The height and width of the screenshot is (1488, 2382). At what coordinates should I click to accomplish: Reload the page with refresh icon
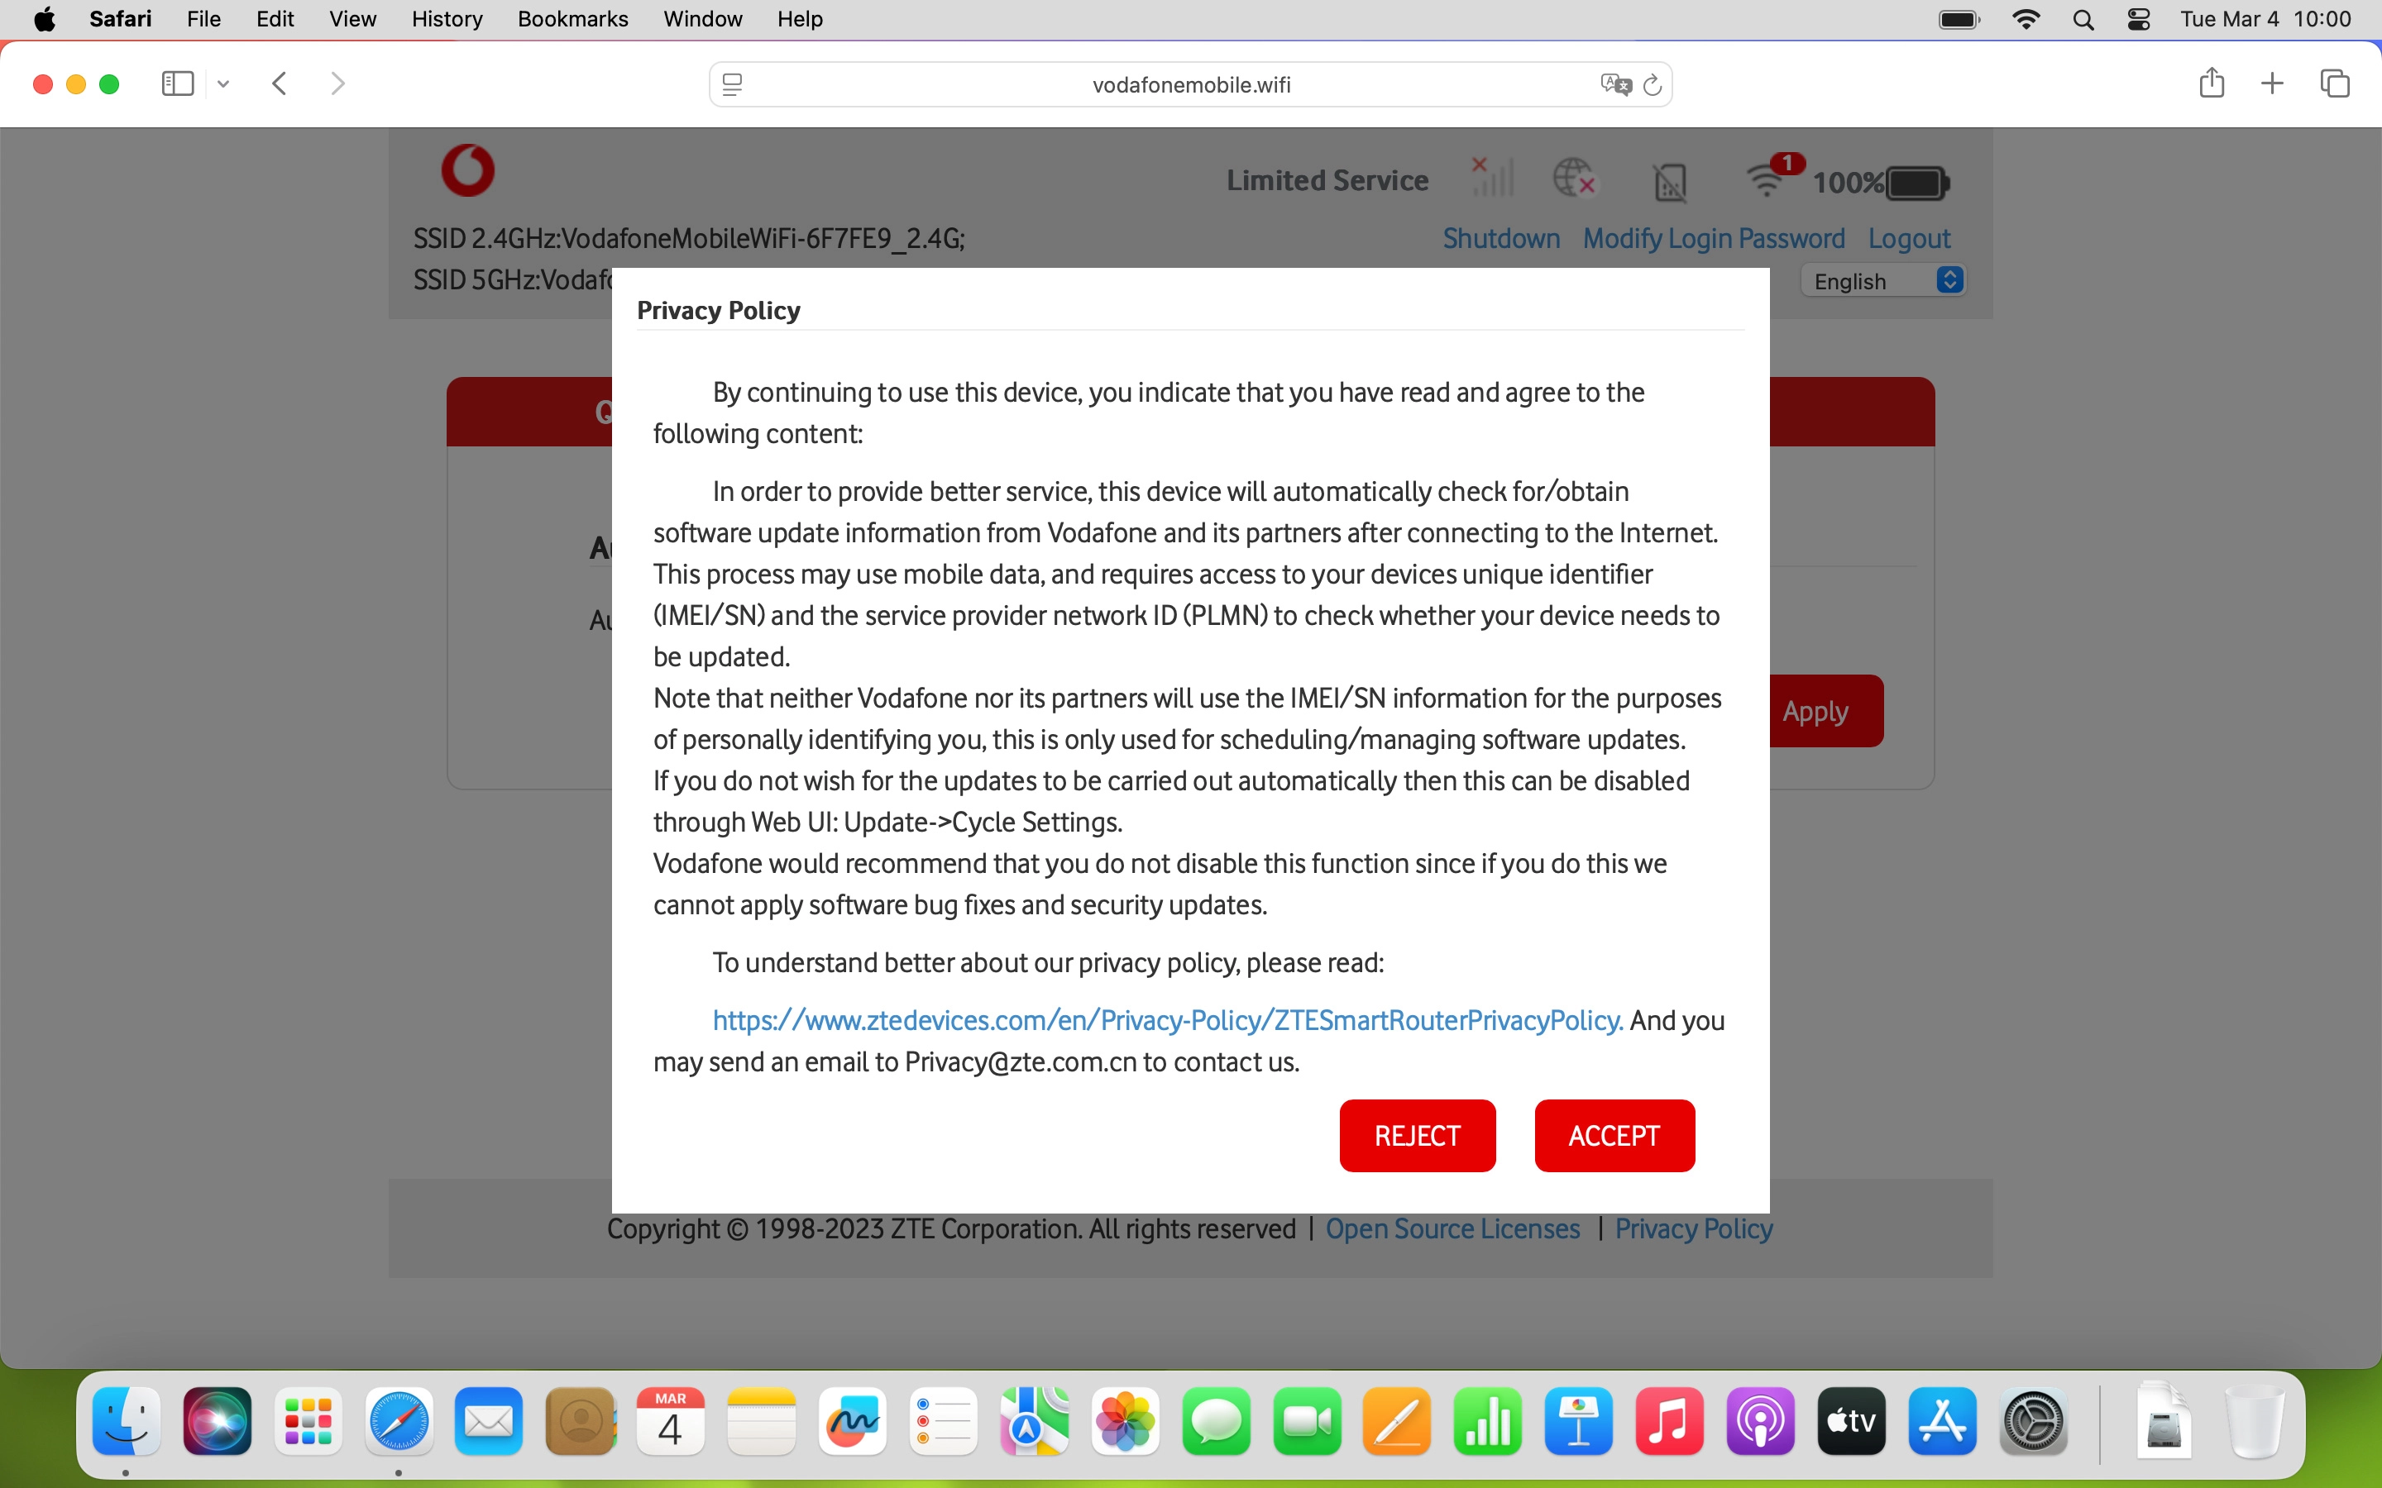(1653, 84)
